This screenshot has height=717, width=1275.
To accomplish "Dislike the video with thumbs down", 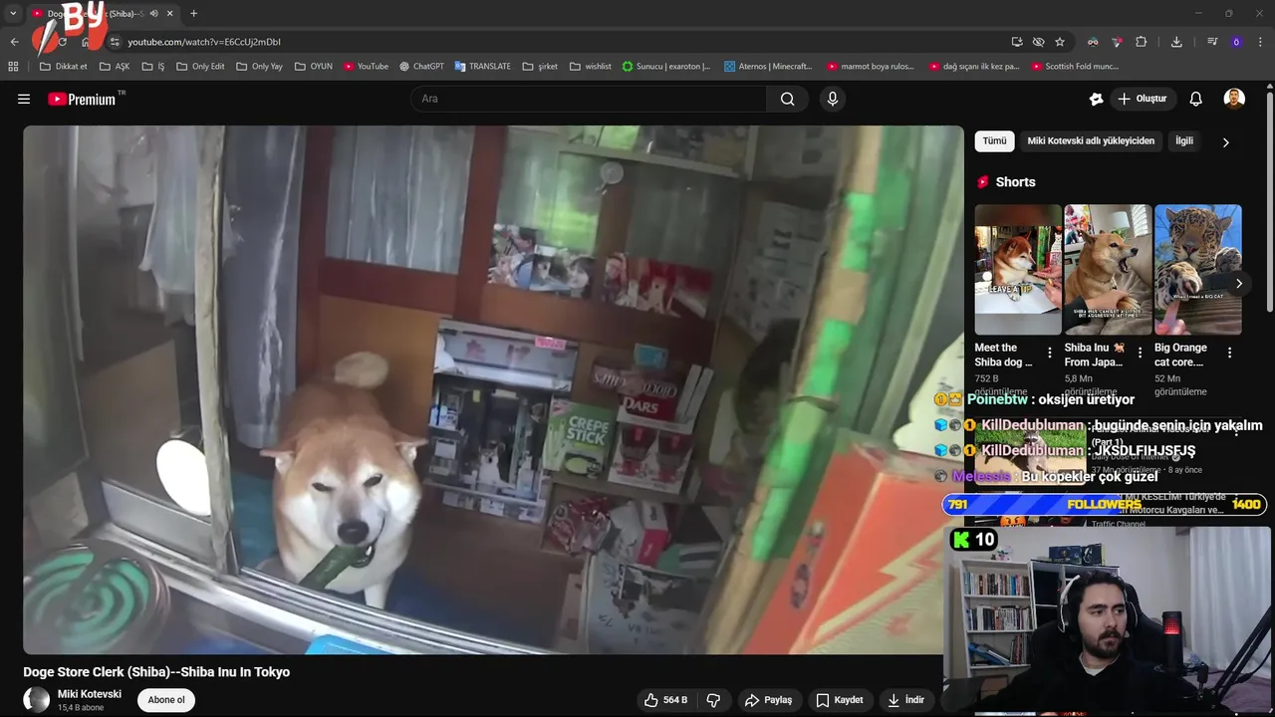I will [713, 700].
